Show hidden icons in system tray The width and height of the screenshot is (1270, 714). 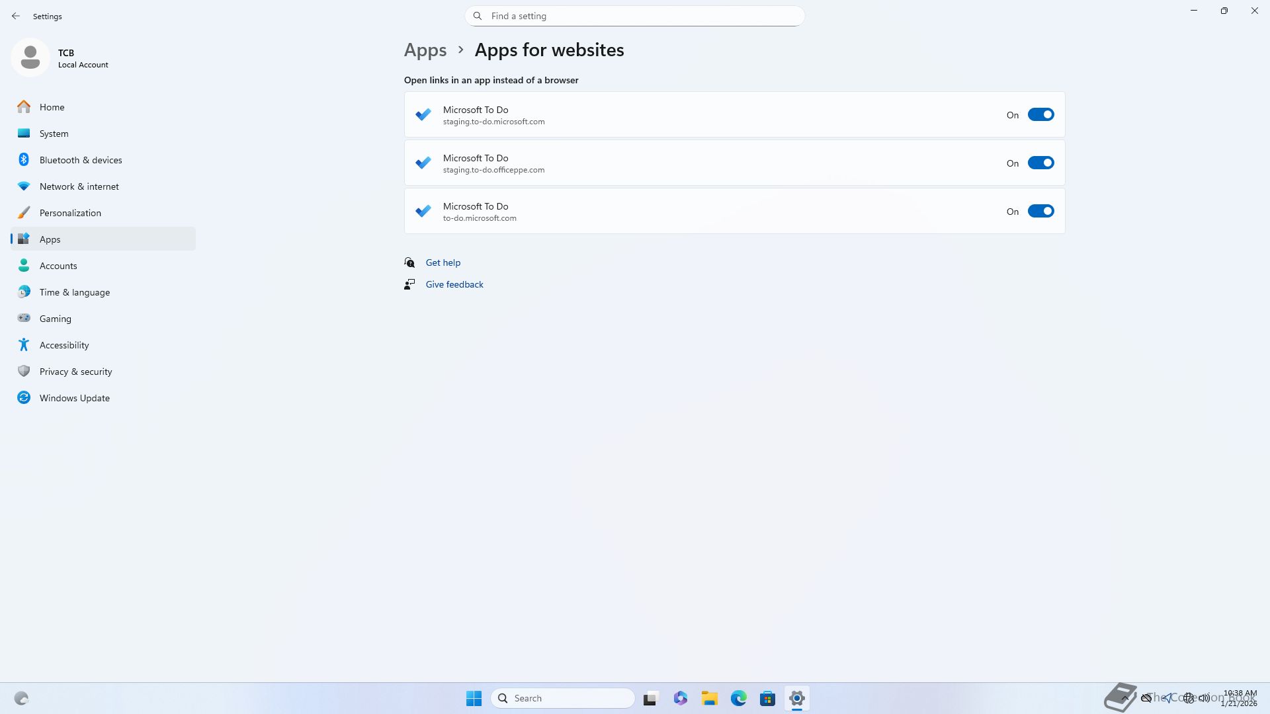(1124, 698)
